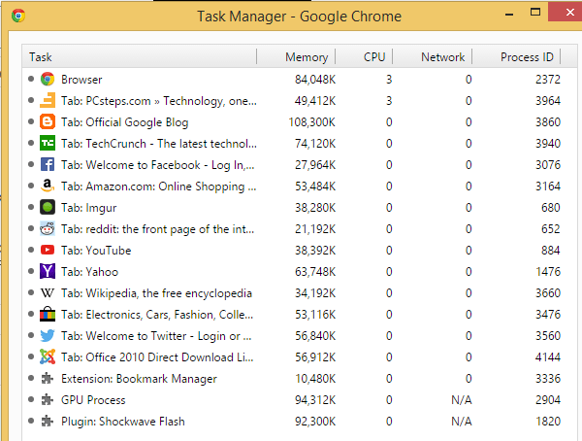This screenshot has height=441, width=582.
Task: Select the Tab: Yahoo task
Action: pos(300,271)
